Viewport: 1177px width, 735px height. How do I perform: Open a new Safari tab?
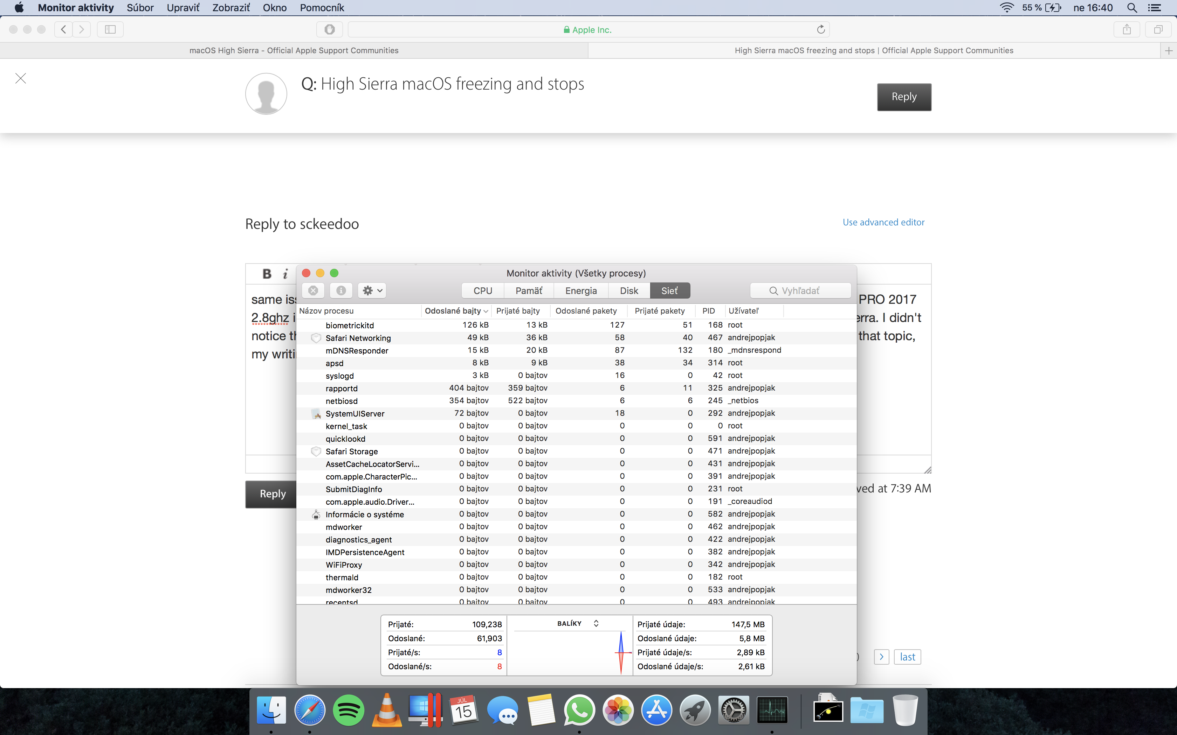pos(1168,50)
